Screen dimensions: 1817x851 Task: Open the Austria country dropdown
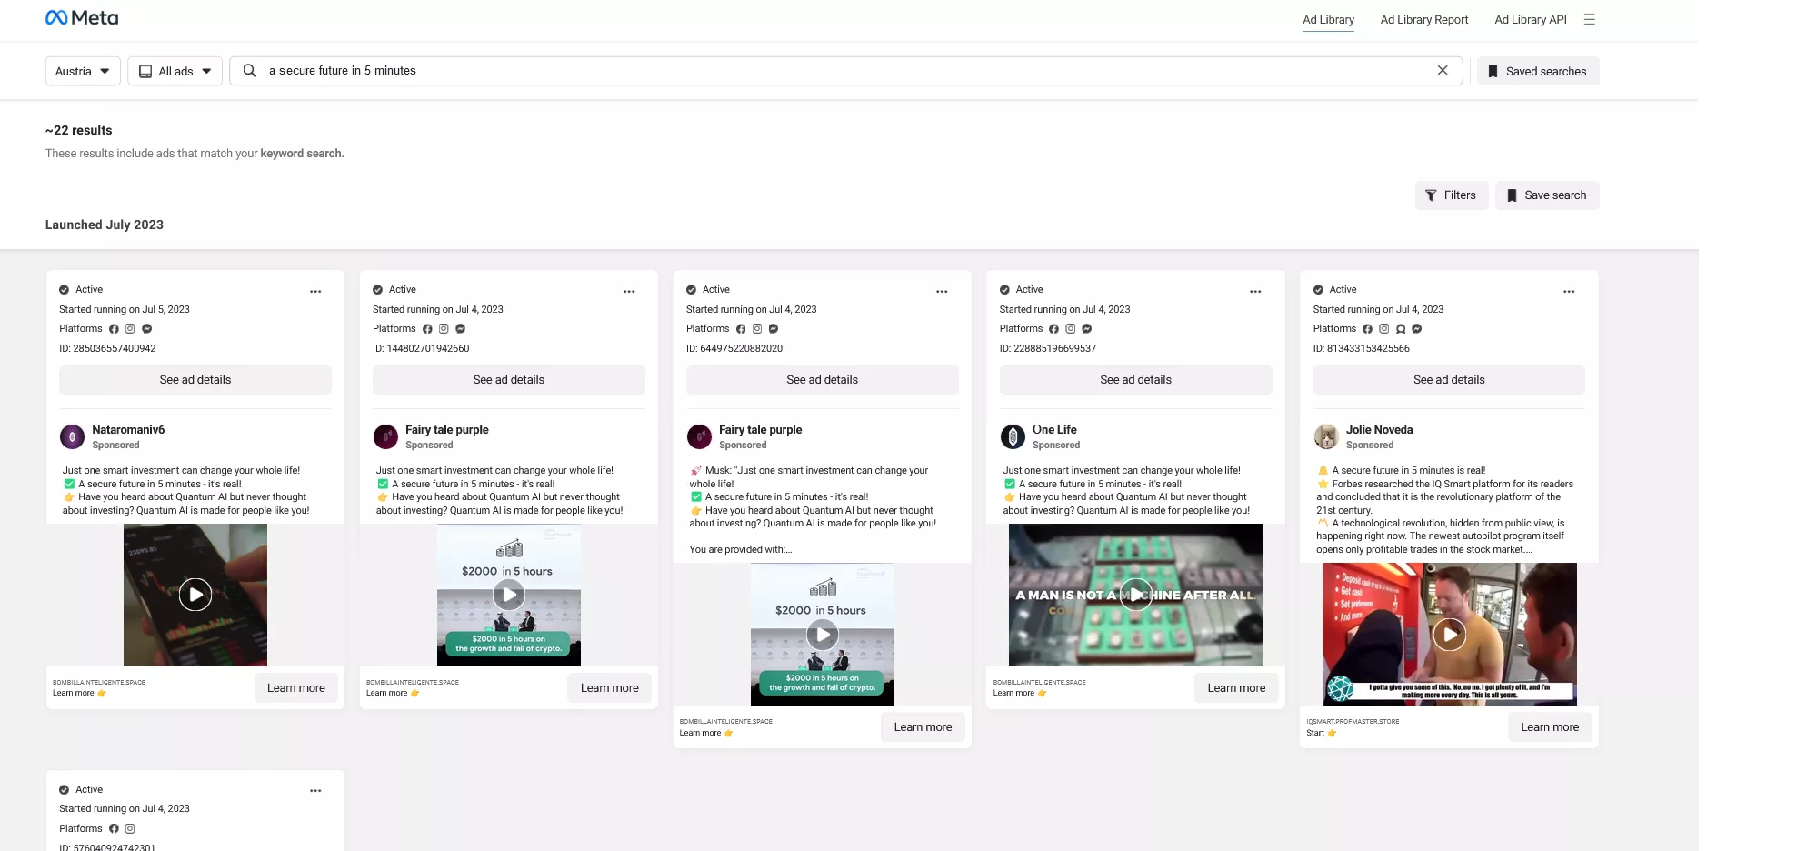coord(82,70)
